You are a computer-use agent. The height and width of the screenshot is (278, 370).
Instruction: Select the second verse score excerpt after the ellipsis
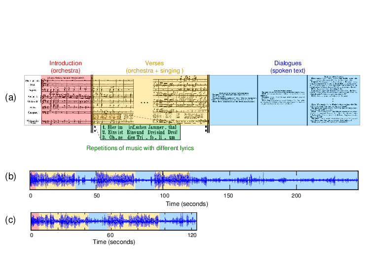click(x=180, y=100)
